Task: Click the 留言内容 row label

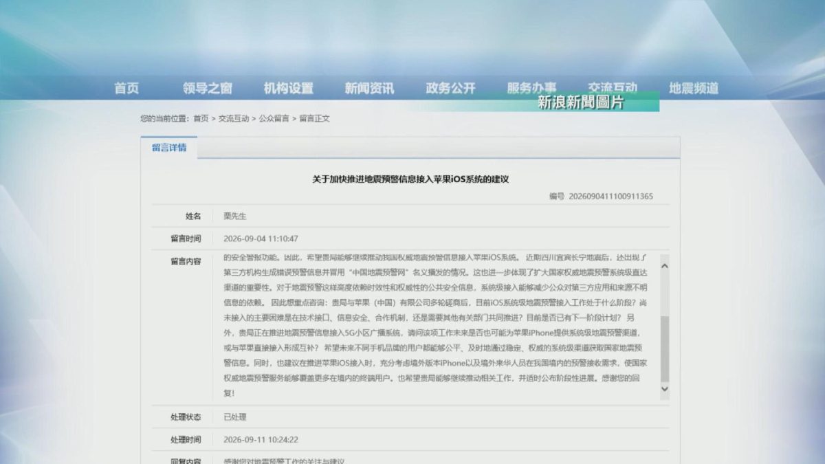Action: point(186,261)
